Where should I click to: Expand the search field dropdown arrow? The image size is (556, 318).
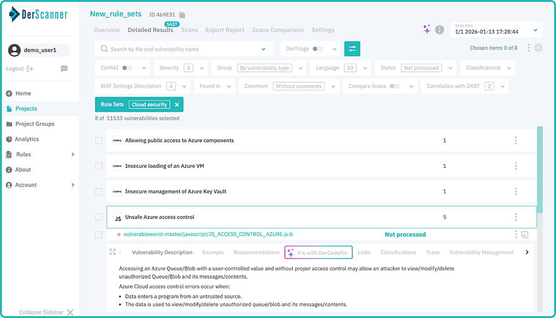263,49
